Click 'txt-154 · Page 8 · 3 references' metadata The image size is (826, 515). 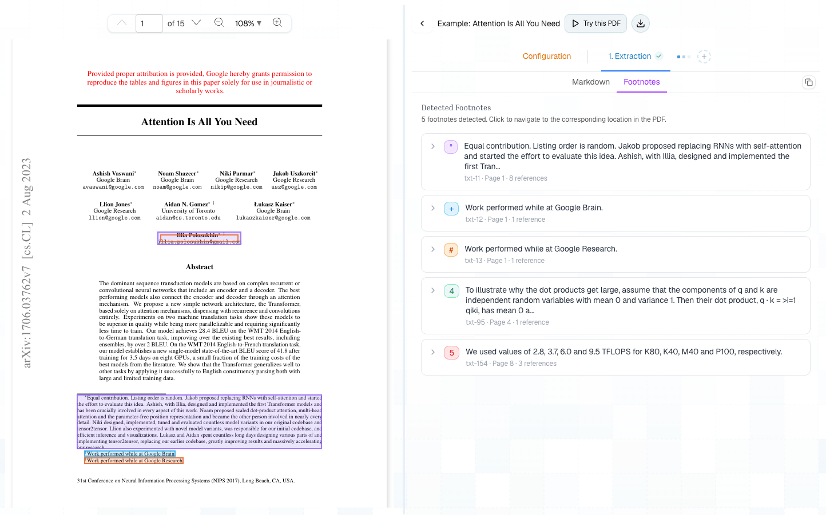point(511,364)
